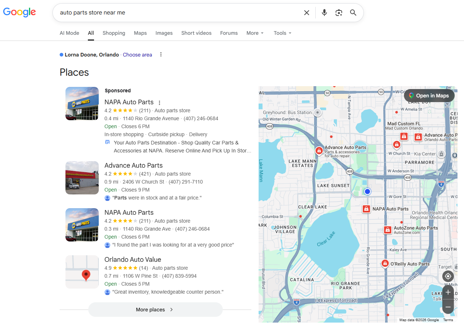Clear the search box with X
The image size is (464, 332).
tap(307, 13)
